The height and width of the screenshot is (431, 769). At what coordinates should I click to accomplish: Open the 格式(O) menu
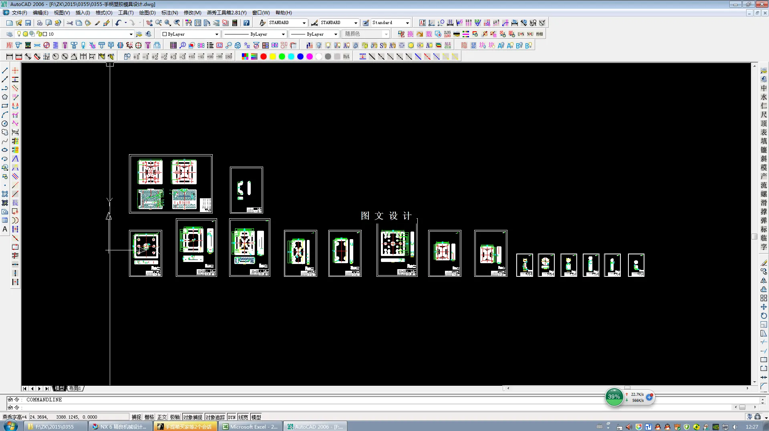104,12
